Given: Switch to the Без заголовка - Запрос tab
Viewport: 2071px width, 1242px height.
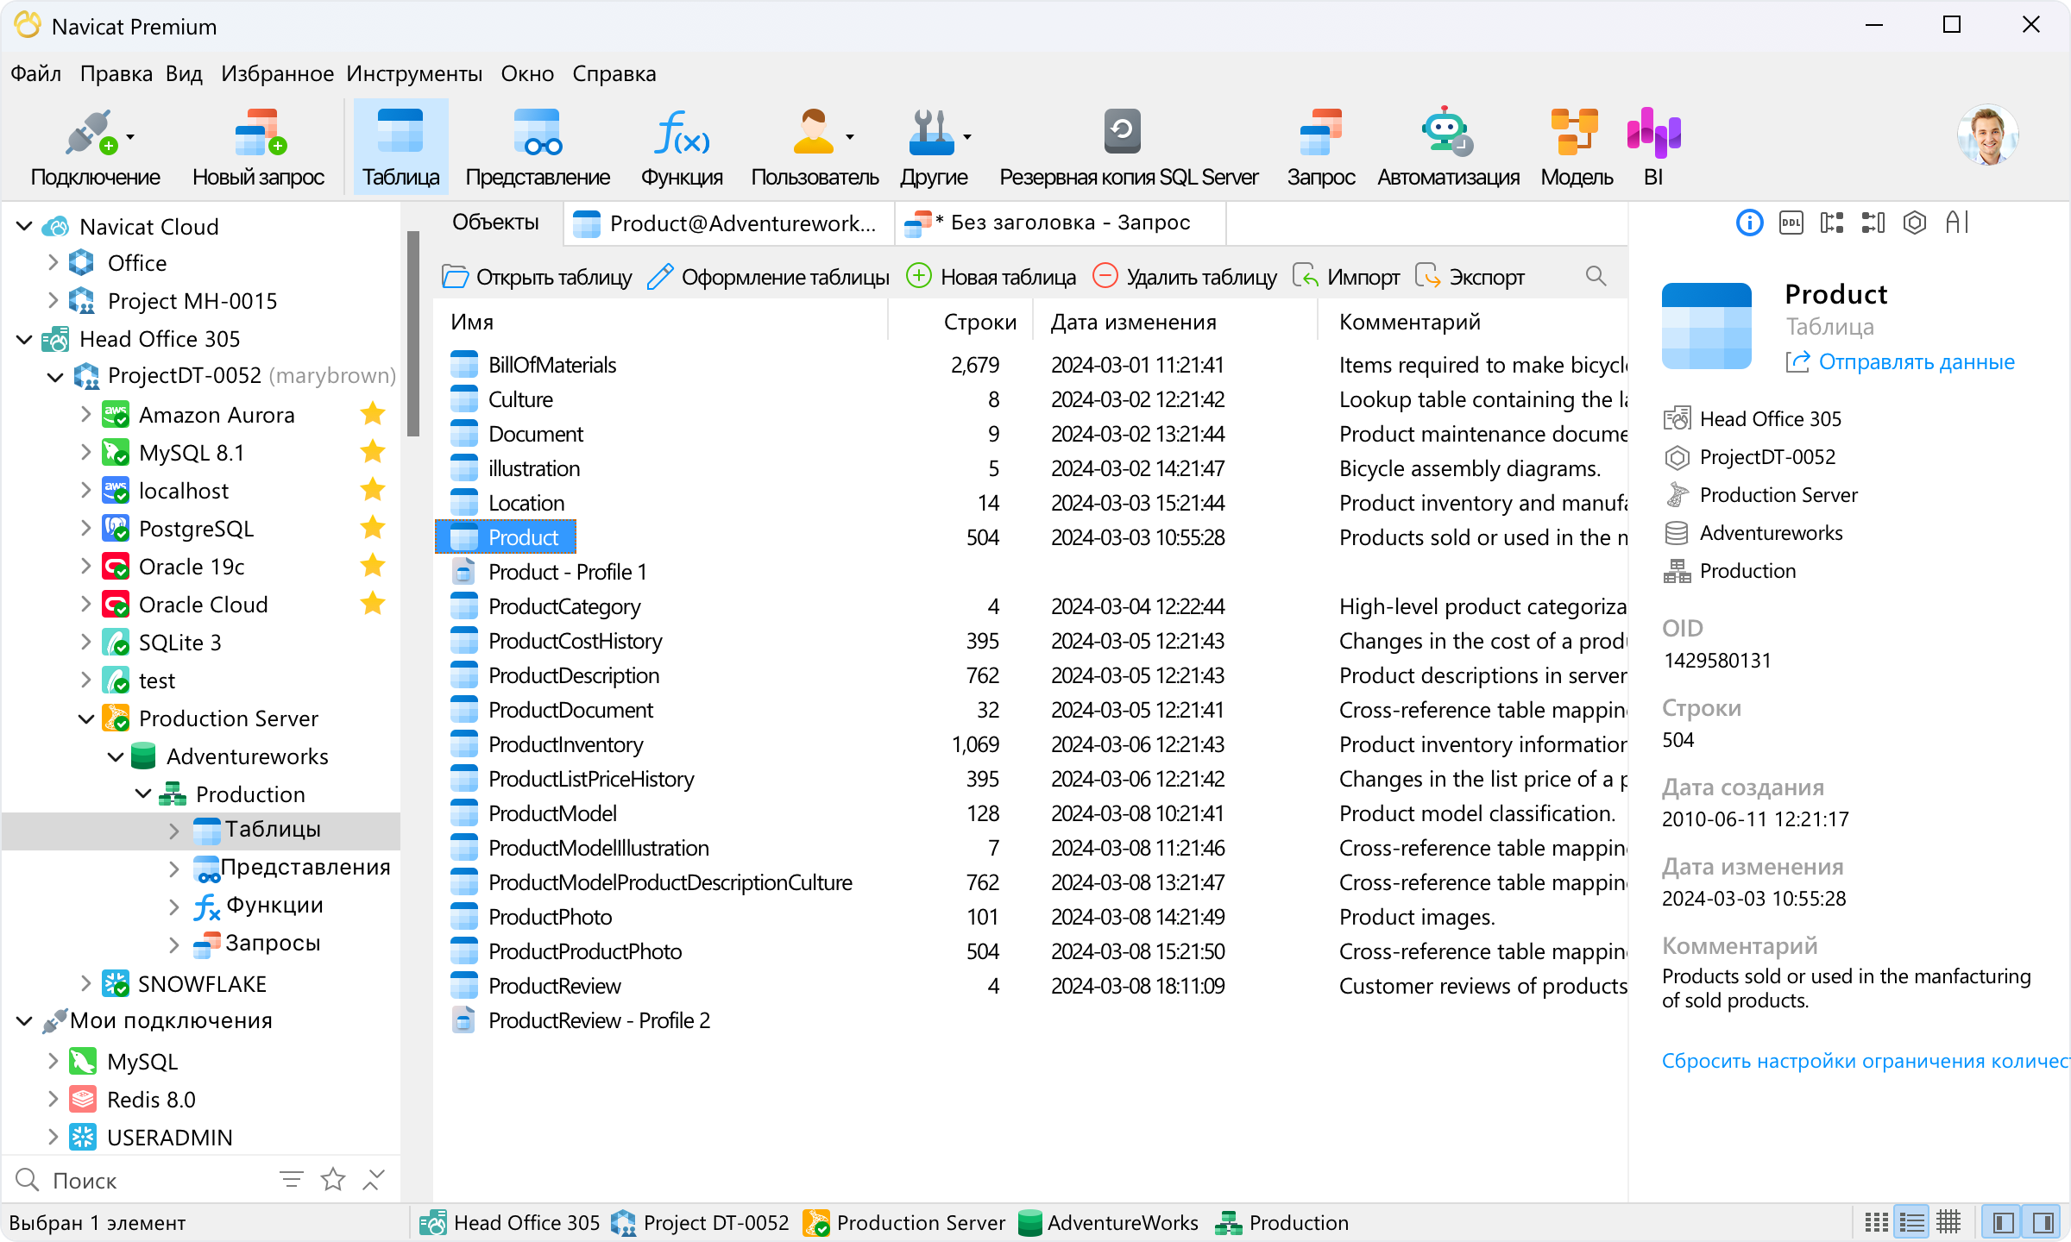Looking at the screenshot, I should tap(1060, 223).
